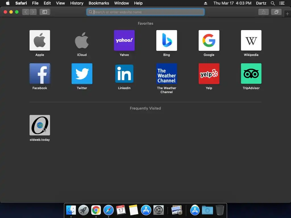Open the Apple menu

[8, 3]
